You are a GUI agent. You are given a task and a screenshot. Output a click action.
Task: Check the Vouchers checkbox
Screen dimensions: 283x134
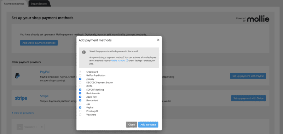click(x=80, y=115)
